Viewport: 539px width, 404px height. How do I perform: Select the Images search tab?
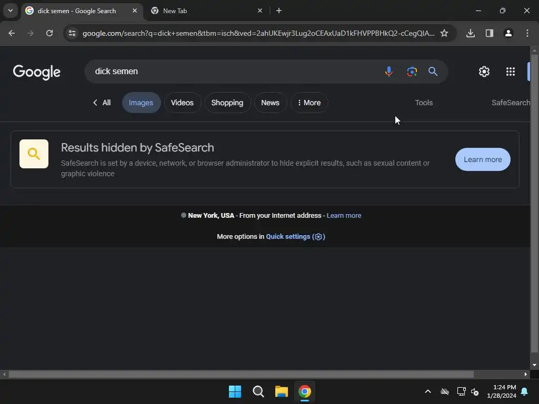click(141, 103)
